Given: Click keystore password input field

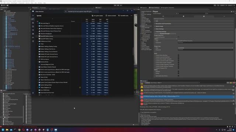Looking at the screenshot, I should pyautogui.click(x=205, y=43).
